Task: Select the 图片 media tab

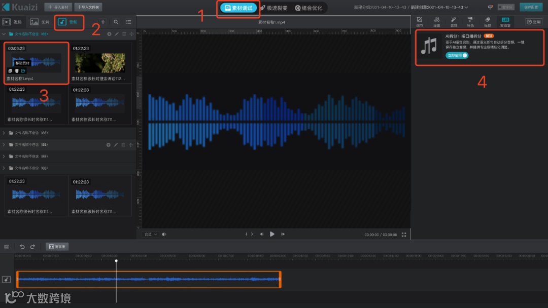Action: tap(40, 22)
